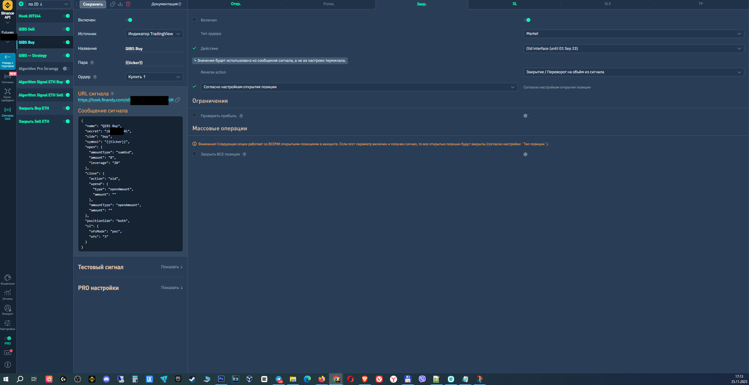Open Аккаунт icon in sidebar
The image size is (749, 385).
click(8, 310)
